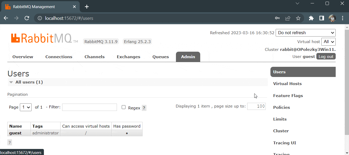This screenshot has width=349, height=155.
Task: Open the Page number dropdown
Action: [x=26, y=107]
